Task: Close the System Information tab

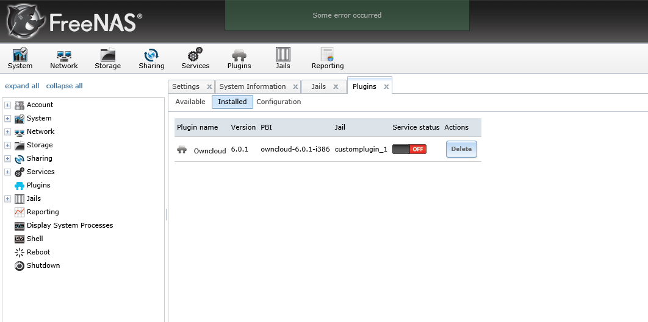Action: click(x=295, y=87)
